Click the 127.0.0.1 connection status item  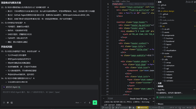pyautogui.click(x=153, y=108)
